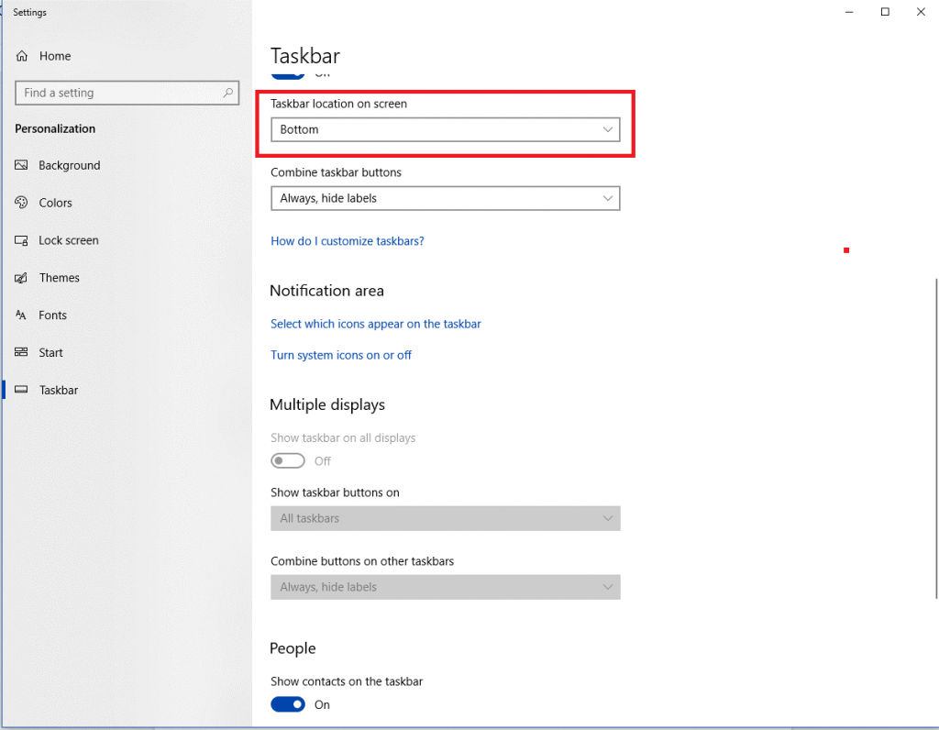Click the vertical scrollbar thumb
The height and width of the screenshot is (730, 939).
pyautogui.click(x=936, y=438)
